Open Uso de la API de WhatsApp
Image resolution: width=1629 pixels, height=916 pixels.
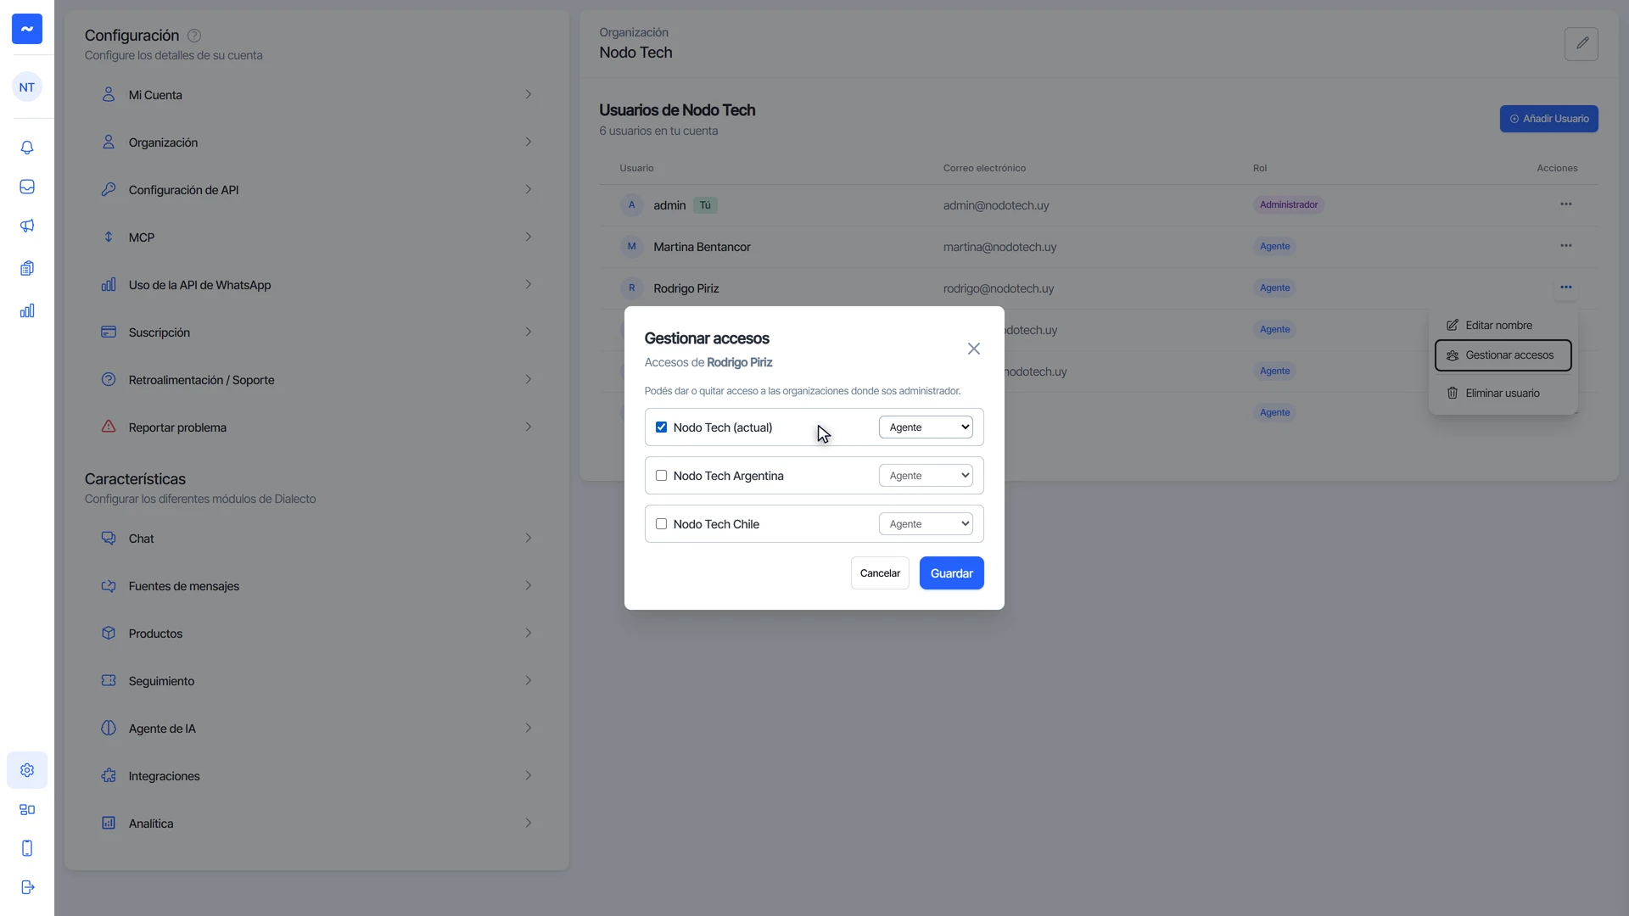click(x=316, y=285)
